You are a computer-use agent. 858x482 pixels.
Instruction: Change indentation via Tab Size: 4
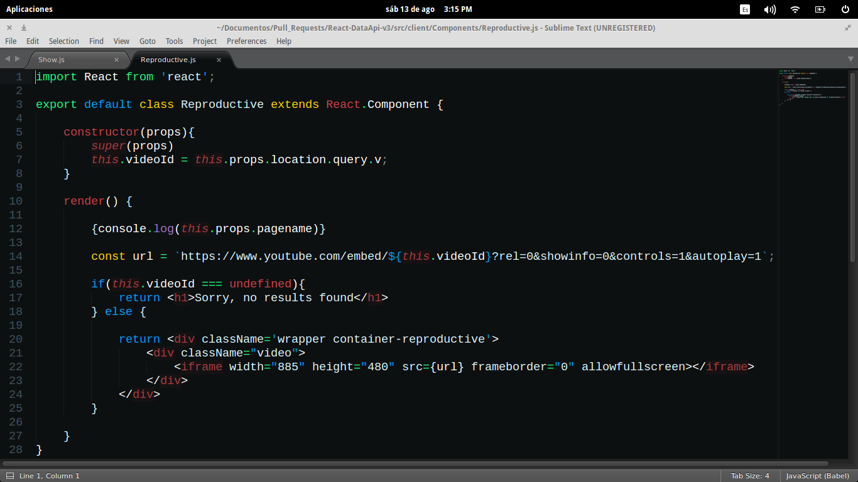[750, 476]
